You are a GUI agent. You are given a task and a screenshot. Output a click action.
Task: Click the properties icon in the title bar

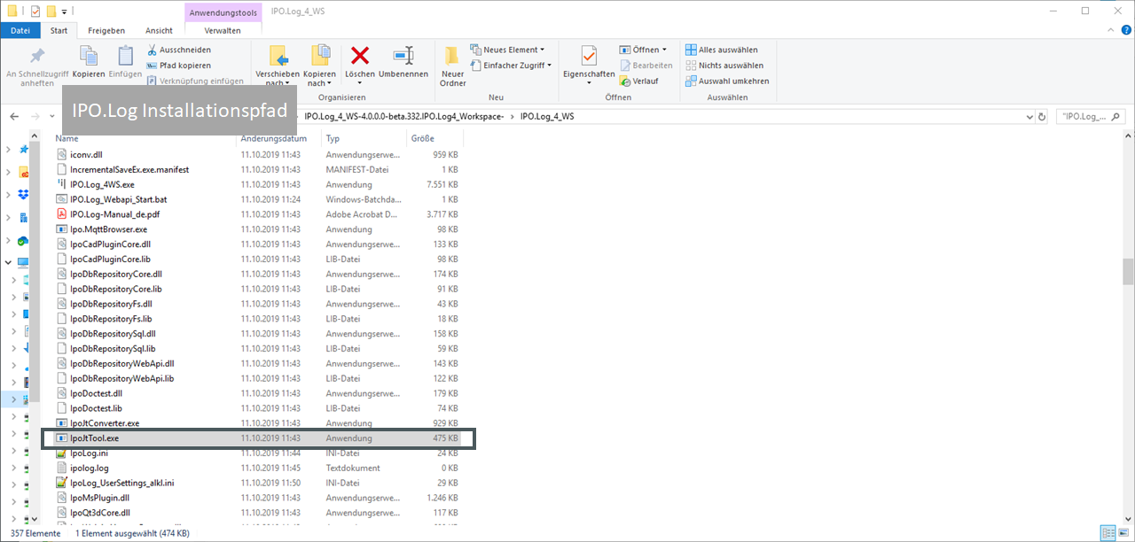[35, 12]
